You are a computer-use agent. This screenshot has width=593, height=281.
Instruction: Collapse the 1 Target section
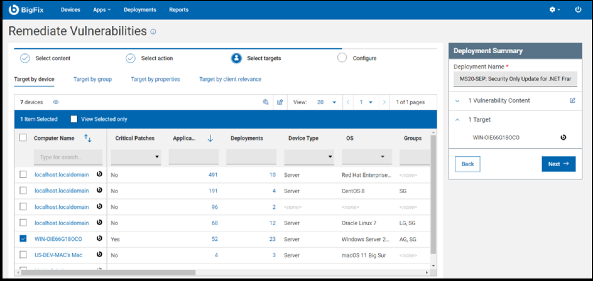click(x=458, y=120)
